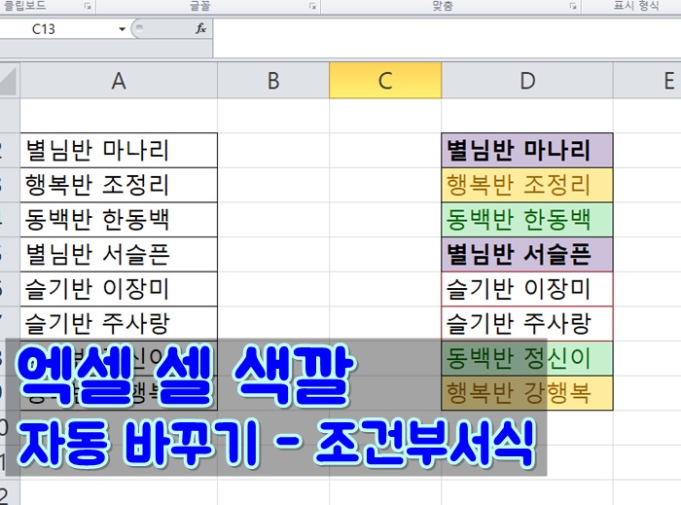
Task: Select yellow cell '행복반 조정리' in column D
Action: coord(527,185)
